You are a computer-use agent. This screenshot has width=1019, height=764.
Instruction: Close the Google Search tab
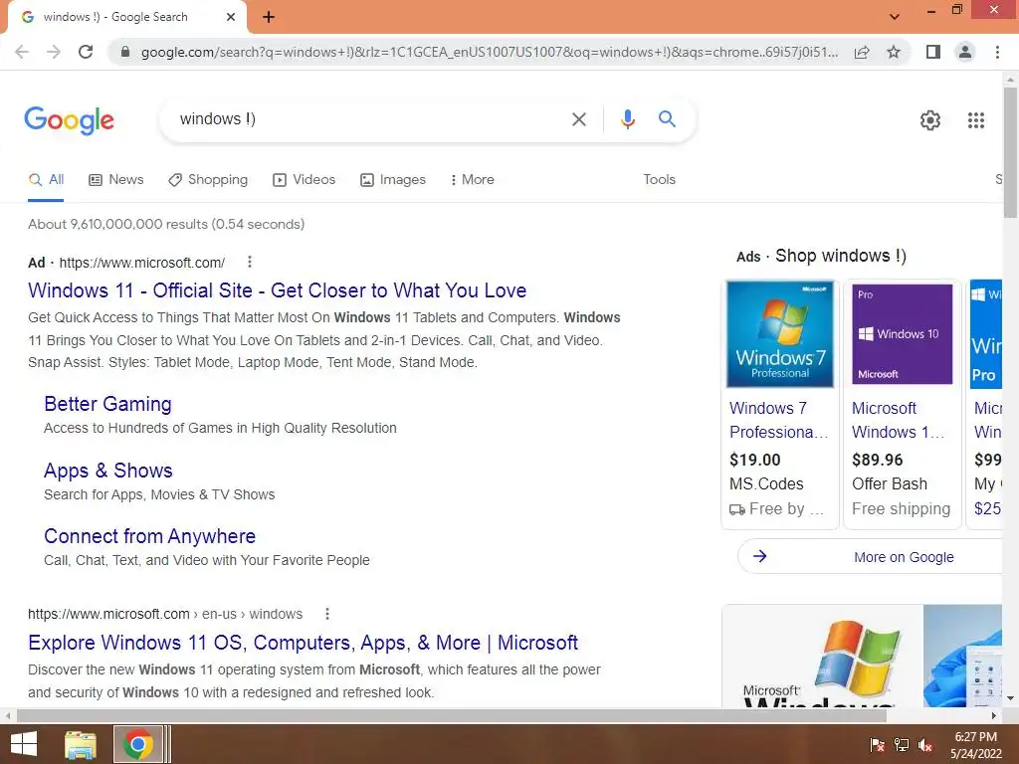(231, 17)
